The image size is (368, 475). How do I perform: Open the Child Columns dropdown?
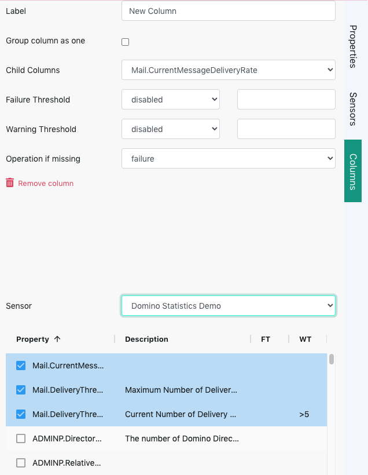(x=228, y=70)
